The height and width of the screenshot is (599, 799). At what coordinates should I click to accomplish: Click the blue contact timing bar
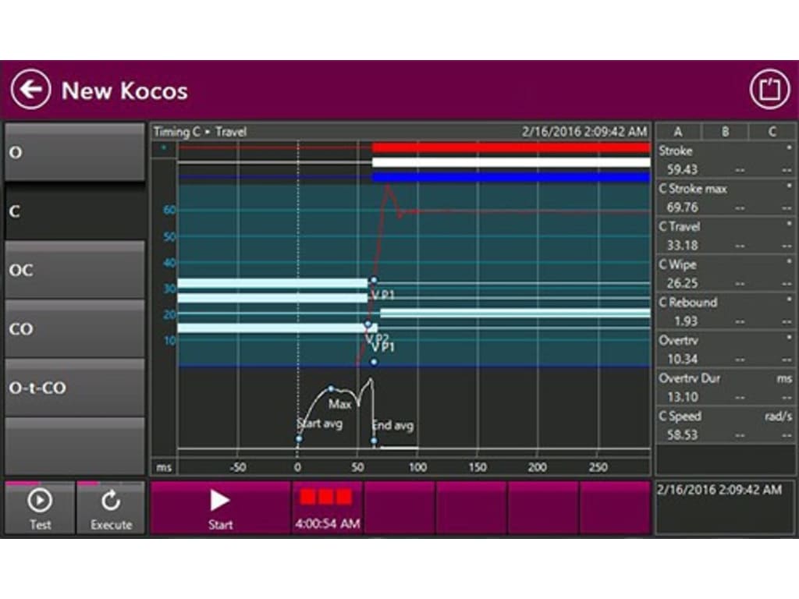(x=511, y=177)
